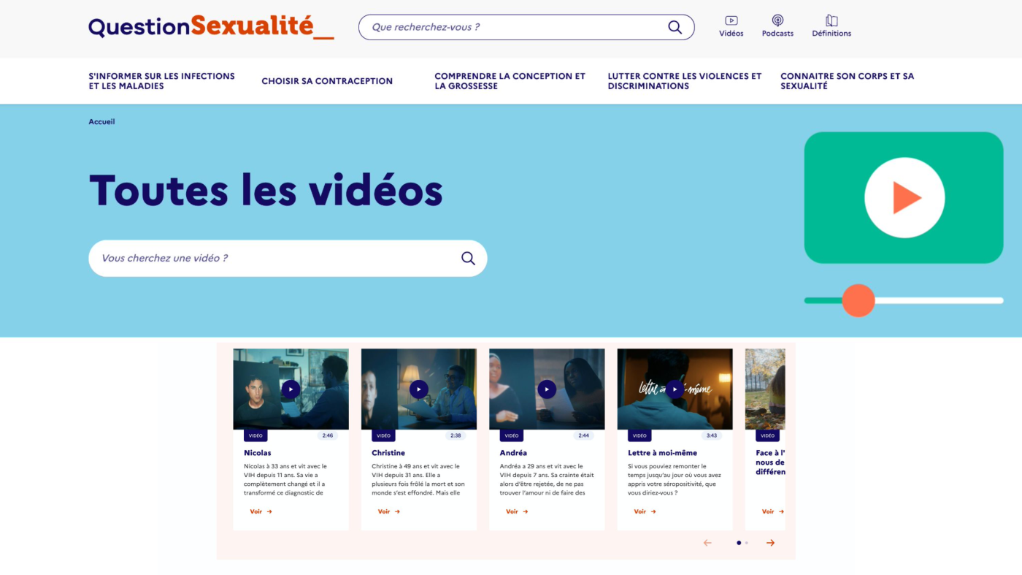Click the Nicolas video thumbnail image
This screenshot has height=575, width=1022.
click(x=291, y=389)
